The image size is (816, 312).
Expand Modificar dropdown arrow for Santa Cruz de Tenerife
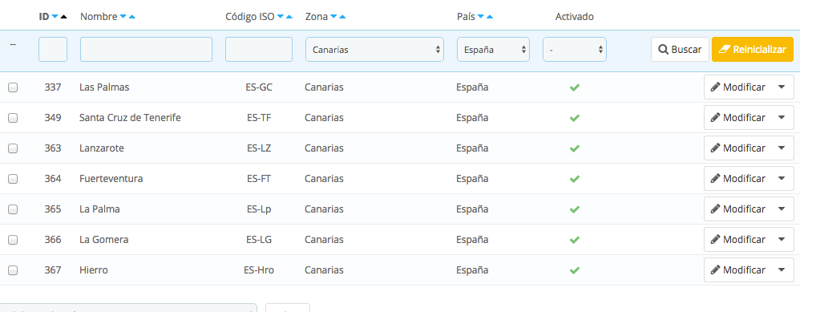click(x=782, y=118)
